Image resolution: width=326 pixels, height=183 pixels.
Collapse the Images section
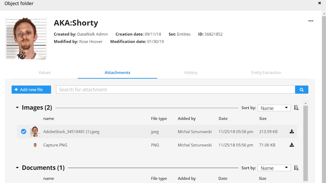coord(17,108)
